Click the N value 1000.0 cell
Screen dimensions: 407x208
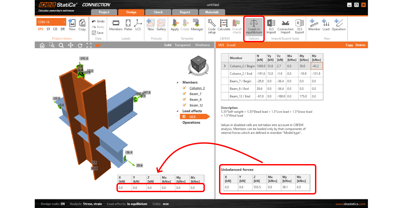coord(261,66)
